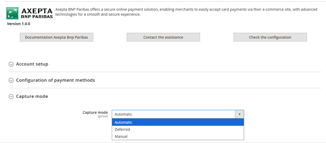Collapse Capture mode using its circled chevron
326x143 pixels.
click(x=11, y=97)
